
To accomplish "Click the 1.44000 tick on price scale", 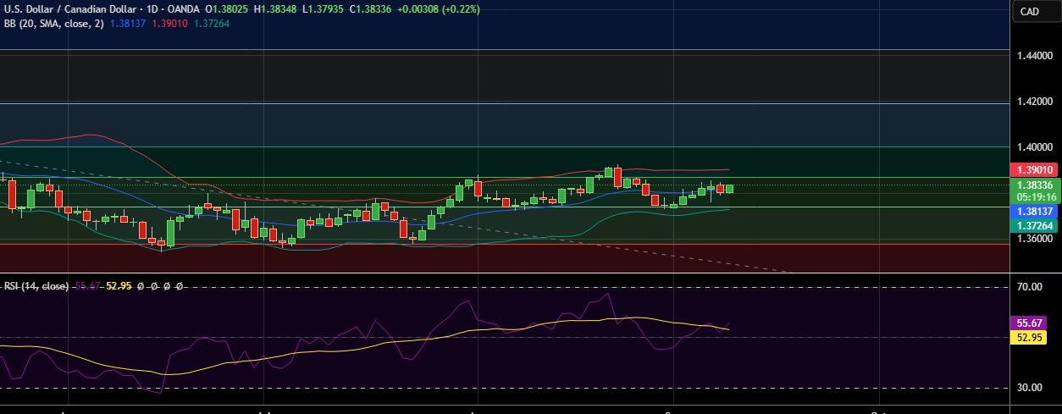I will tap(1034, 56).
